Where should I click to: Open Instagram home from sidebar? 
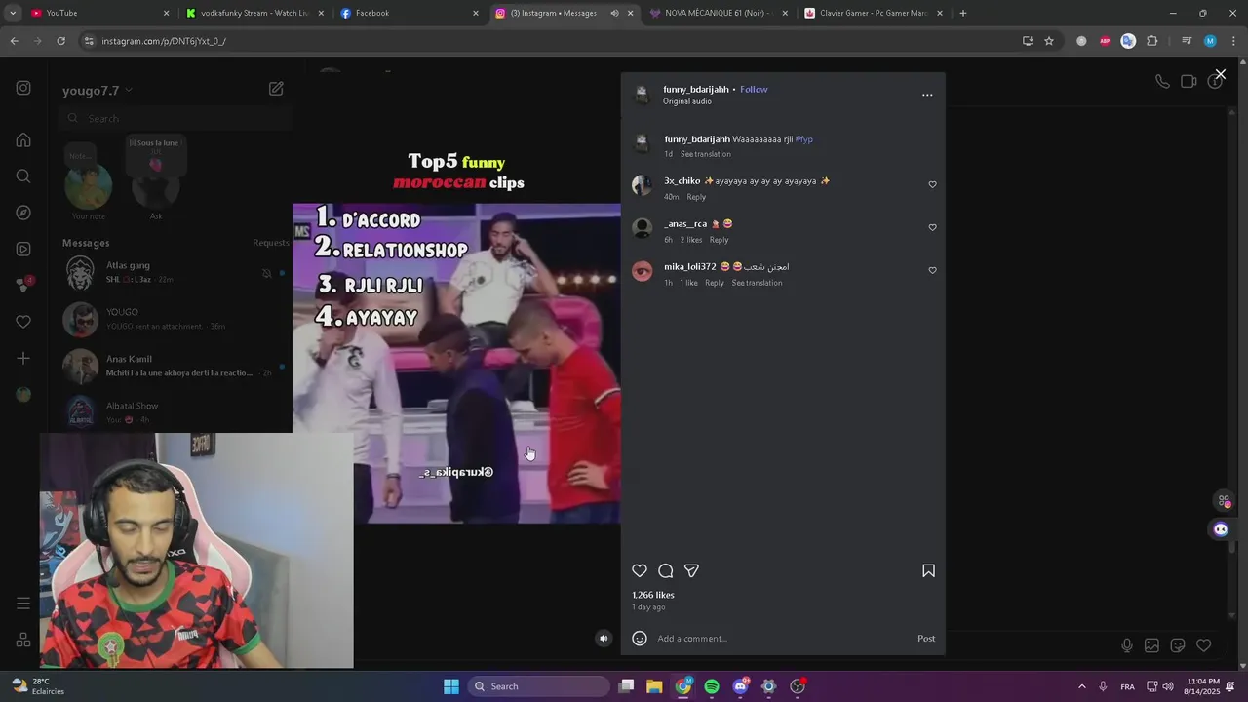pos(23,139)
